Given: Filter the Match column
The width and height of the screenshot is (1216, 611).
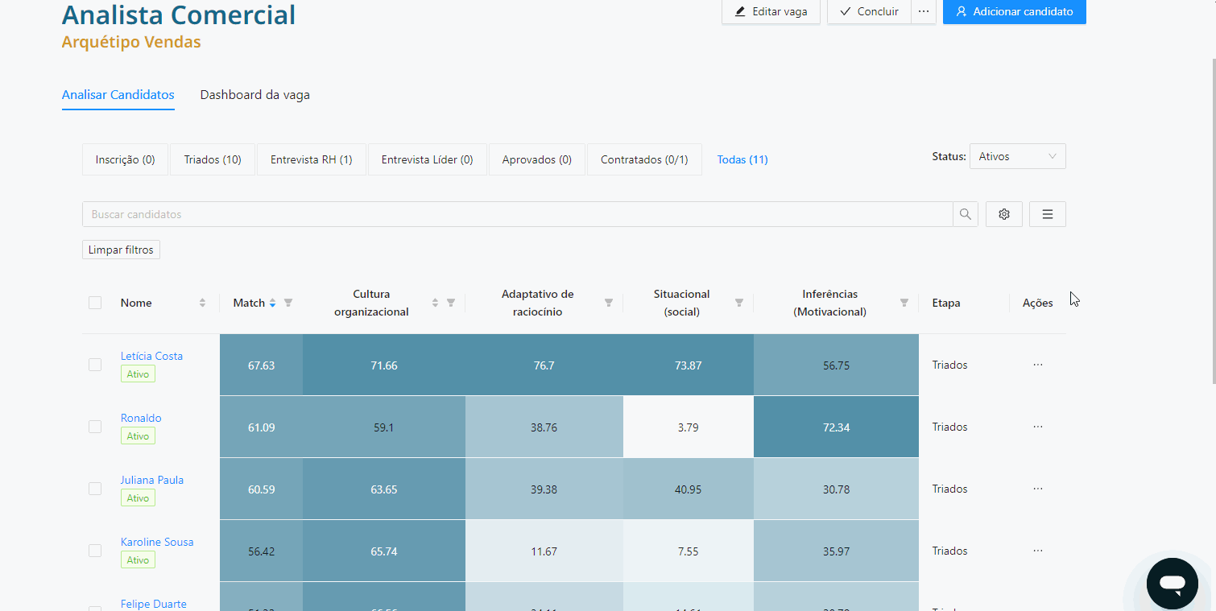Looking at the screenshot, I should point(288,303).
